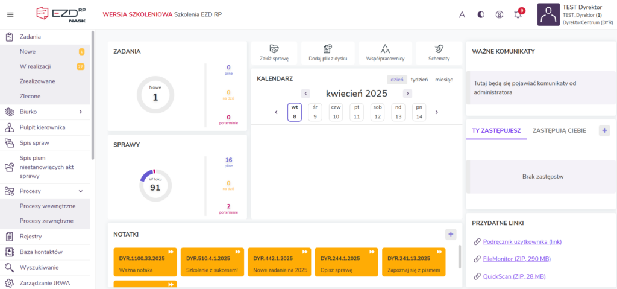Click the hamburger menu icon
Viewport: 617px width, 289px height.
10,15
